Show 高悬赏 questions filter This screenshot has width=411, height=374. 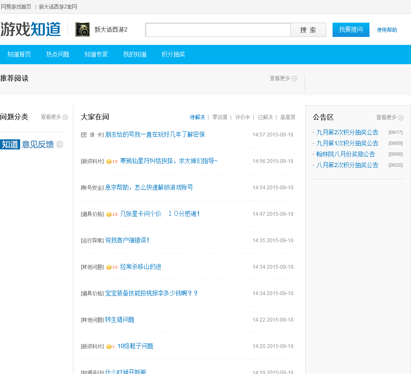pyautogui.click(x=288, y=117)
